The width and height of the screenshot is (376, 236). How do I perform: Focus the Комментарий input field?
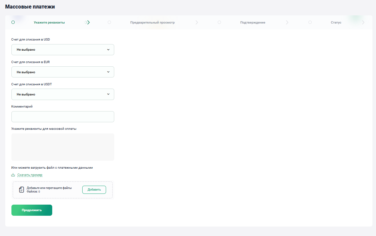point(63,117)
